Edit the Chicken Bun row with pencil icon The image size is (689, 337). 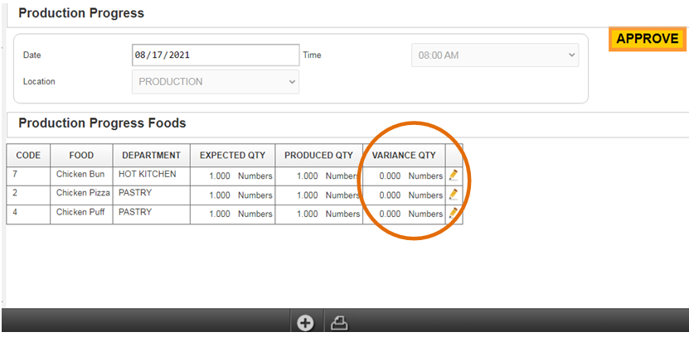tap(454, 175)
